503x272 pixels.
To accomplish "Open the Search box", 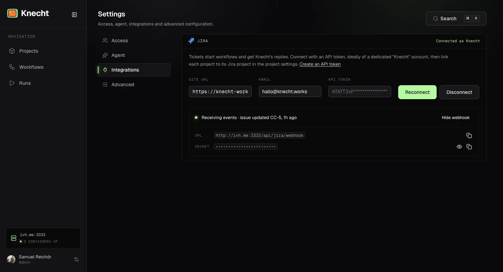I will tap(456, 19).
